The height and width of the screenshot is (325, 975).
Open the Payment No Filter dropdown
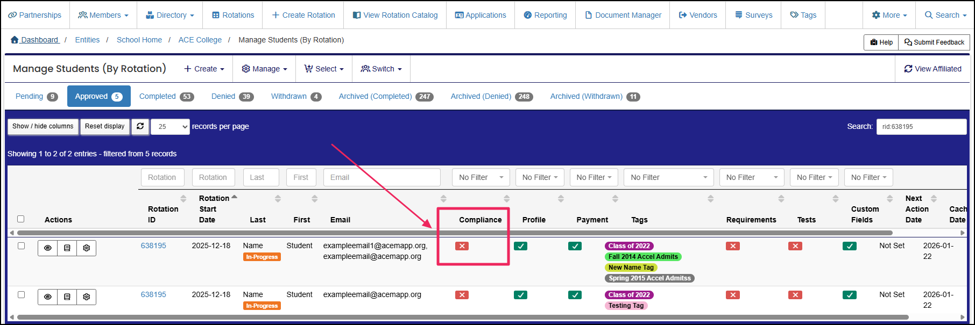594,177
